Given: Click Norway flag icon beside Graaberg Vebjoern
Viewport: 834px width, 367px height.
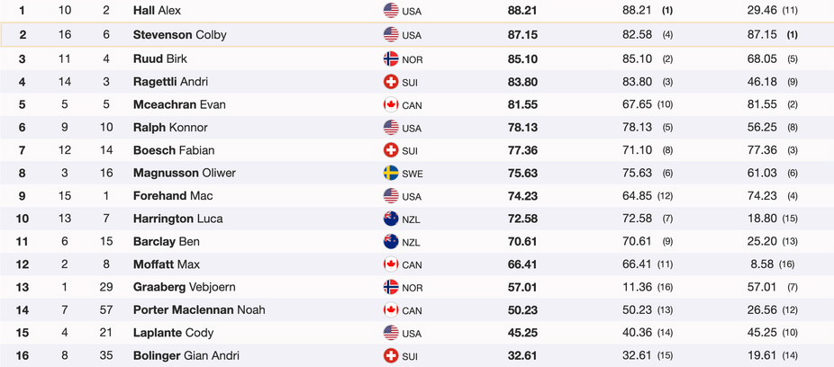Looking at the screenshot, I should (x=391, y=287).
